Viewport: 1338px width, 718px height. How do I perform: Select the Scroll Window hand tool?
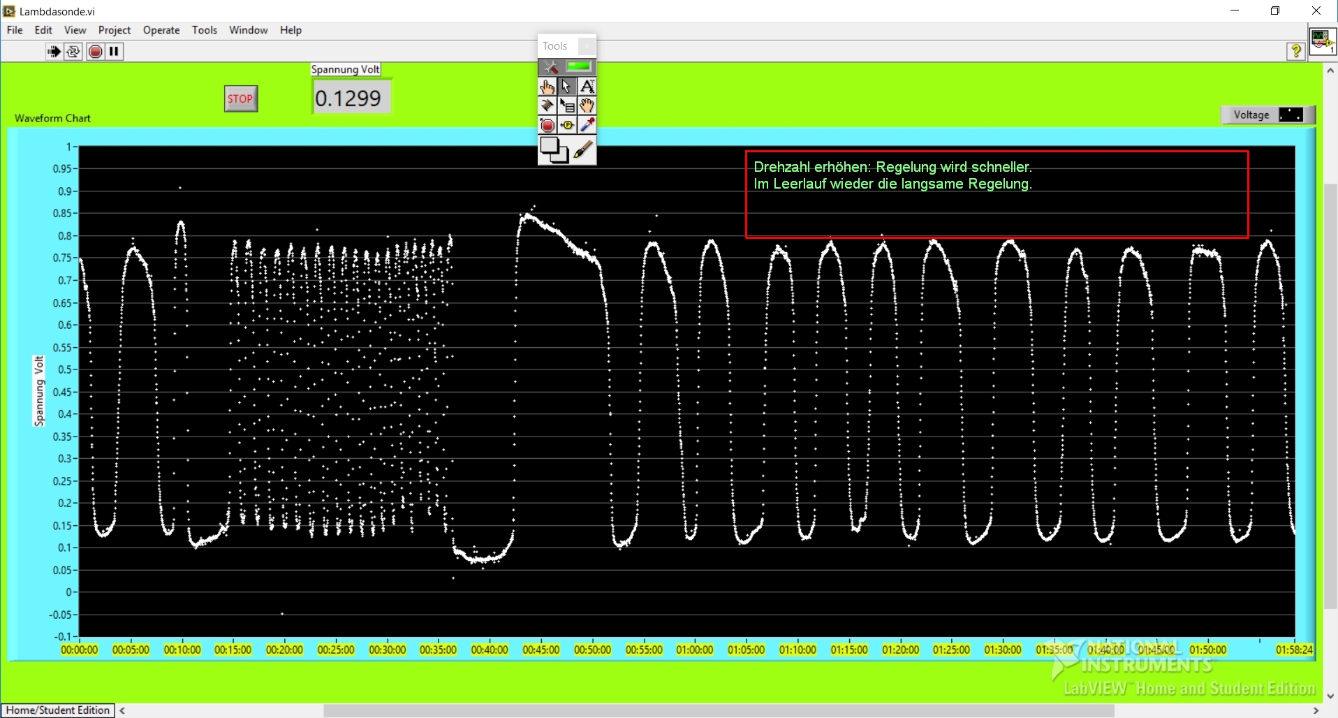click(x=587, y=106)
